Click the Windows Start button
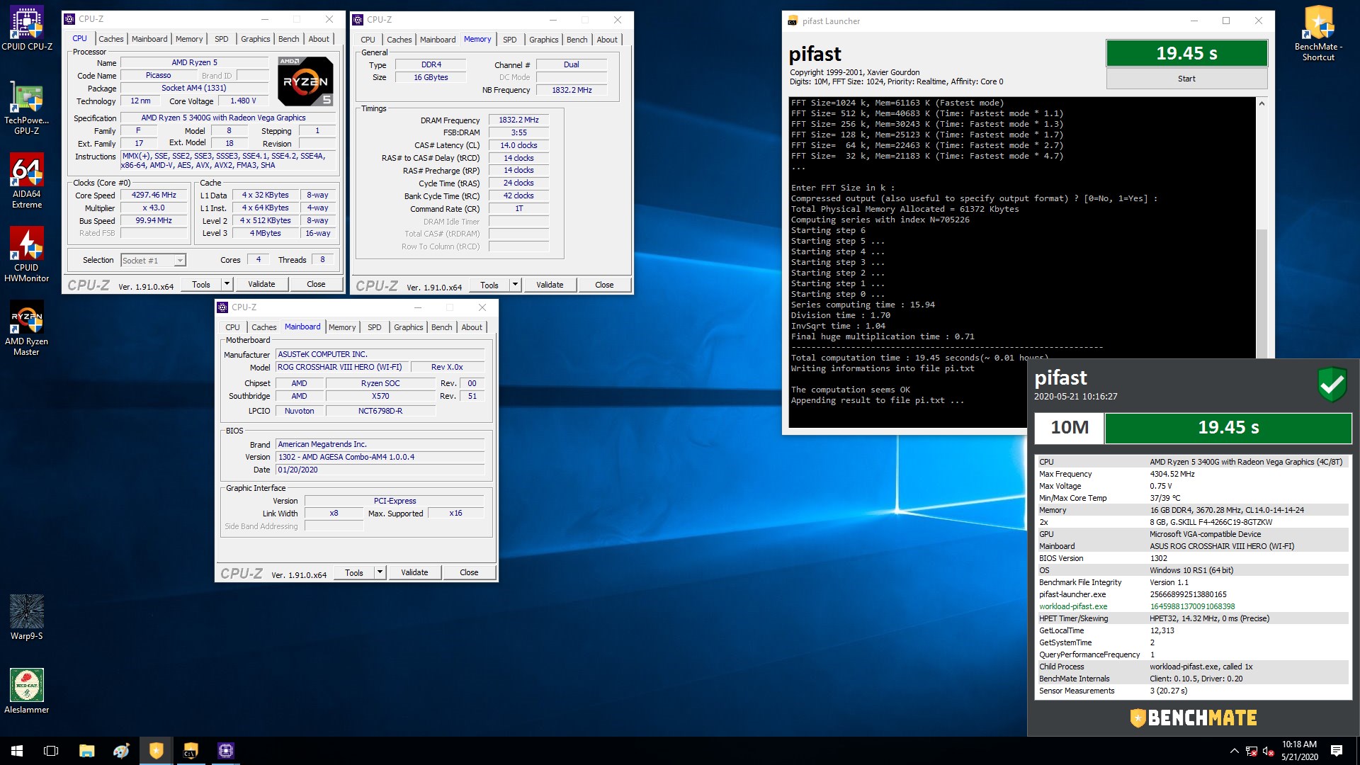This screenshot has width=1360, height=765. (17, 751)
